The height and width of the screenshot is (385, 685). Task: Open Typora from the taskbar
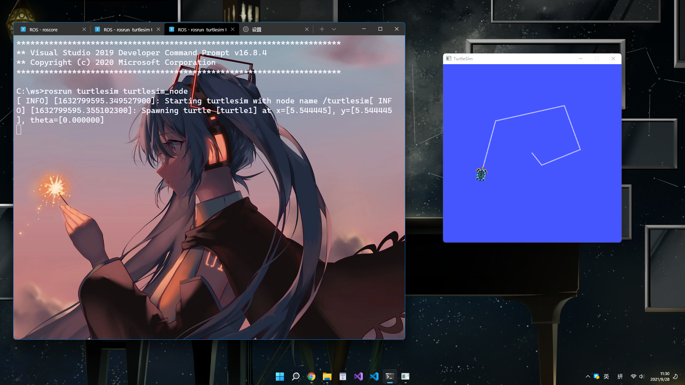coord(342,376)
